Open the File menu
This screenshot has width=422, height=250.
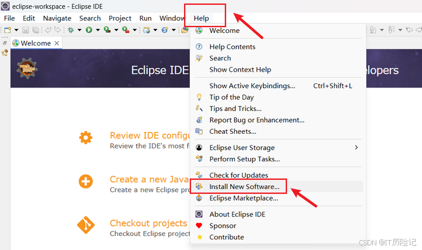[9, 18]
